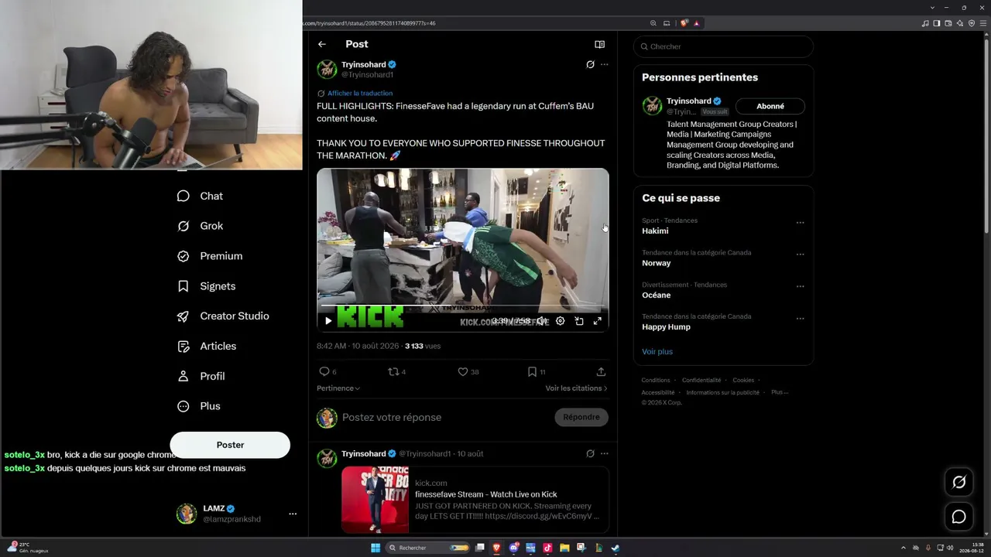Toggle the browser sidebar panel

937,23
